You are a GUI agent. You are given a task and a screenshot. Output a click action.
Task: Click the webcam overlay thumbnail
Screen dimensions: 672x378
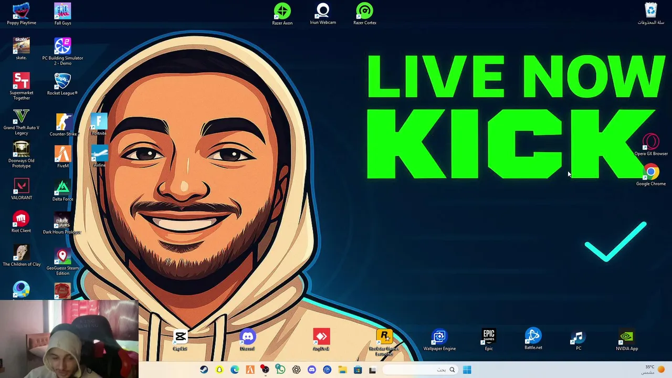coord(69,339)
